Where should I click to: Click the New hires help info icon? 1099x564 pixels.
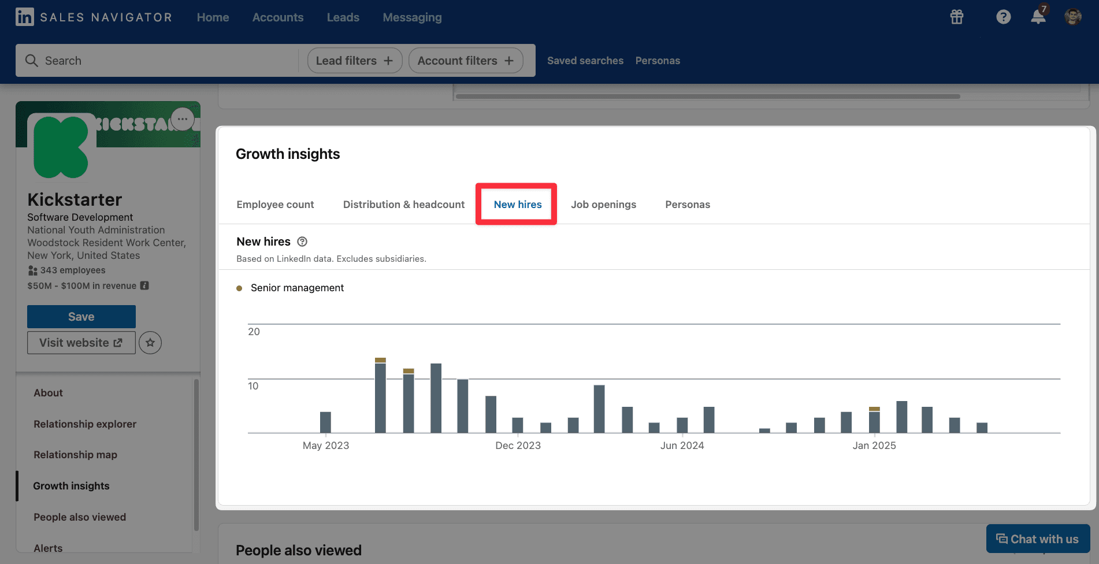[x=302, y=242]
